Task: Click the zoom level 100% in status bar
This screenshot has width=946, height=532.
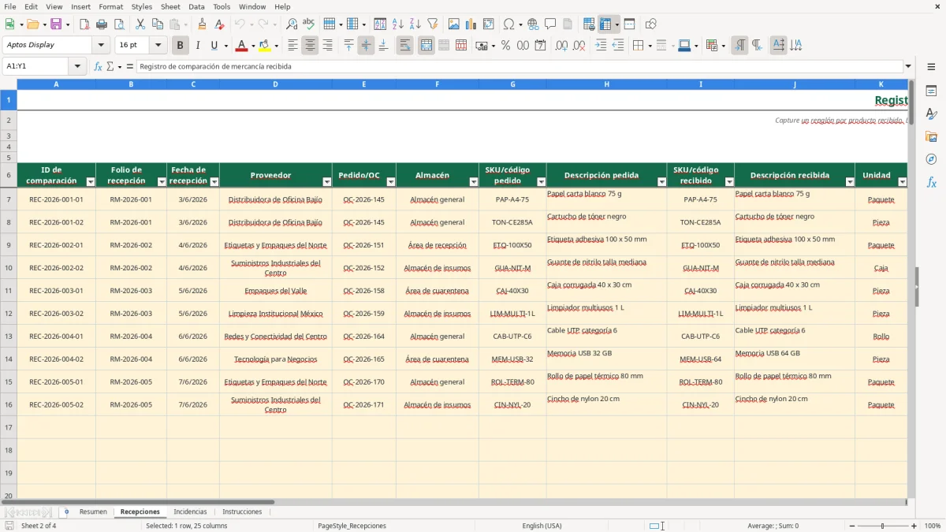Action: click(x=933, y=526)
